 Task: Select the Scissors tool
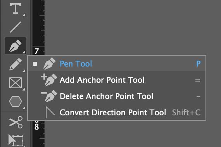point(16,122)
